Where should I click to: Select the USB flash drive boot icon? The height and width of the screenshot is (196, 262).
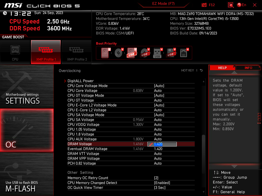pyautogui.click(x=157, y=52)
